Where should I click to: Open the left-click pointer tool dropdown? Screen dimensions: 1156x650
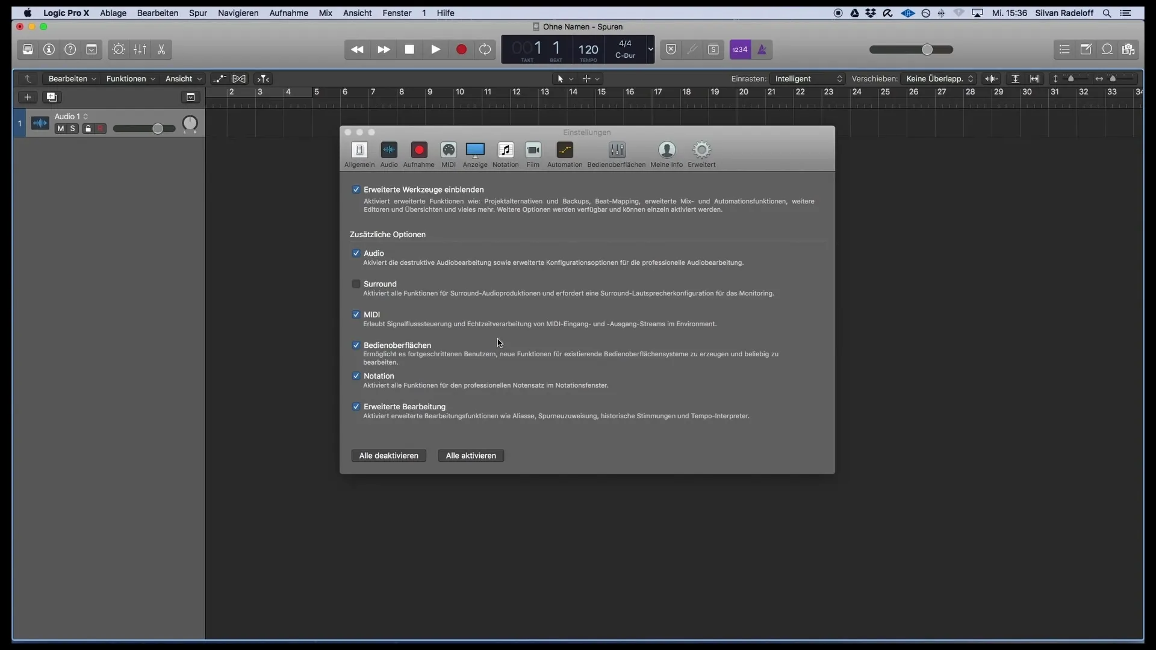565,79
